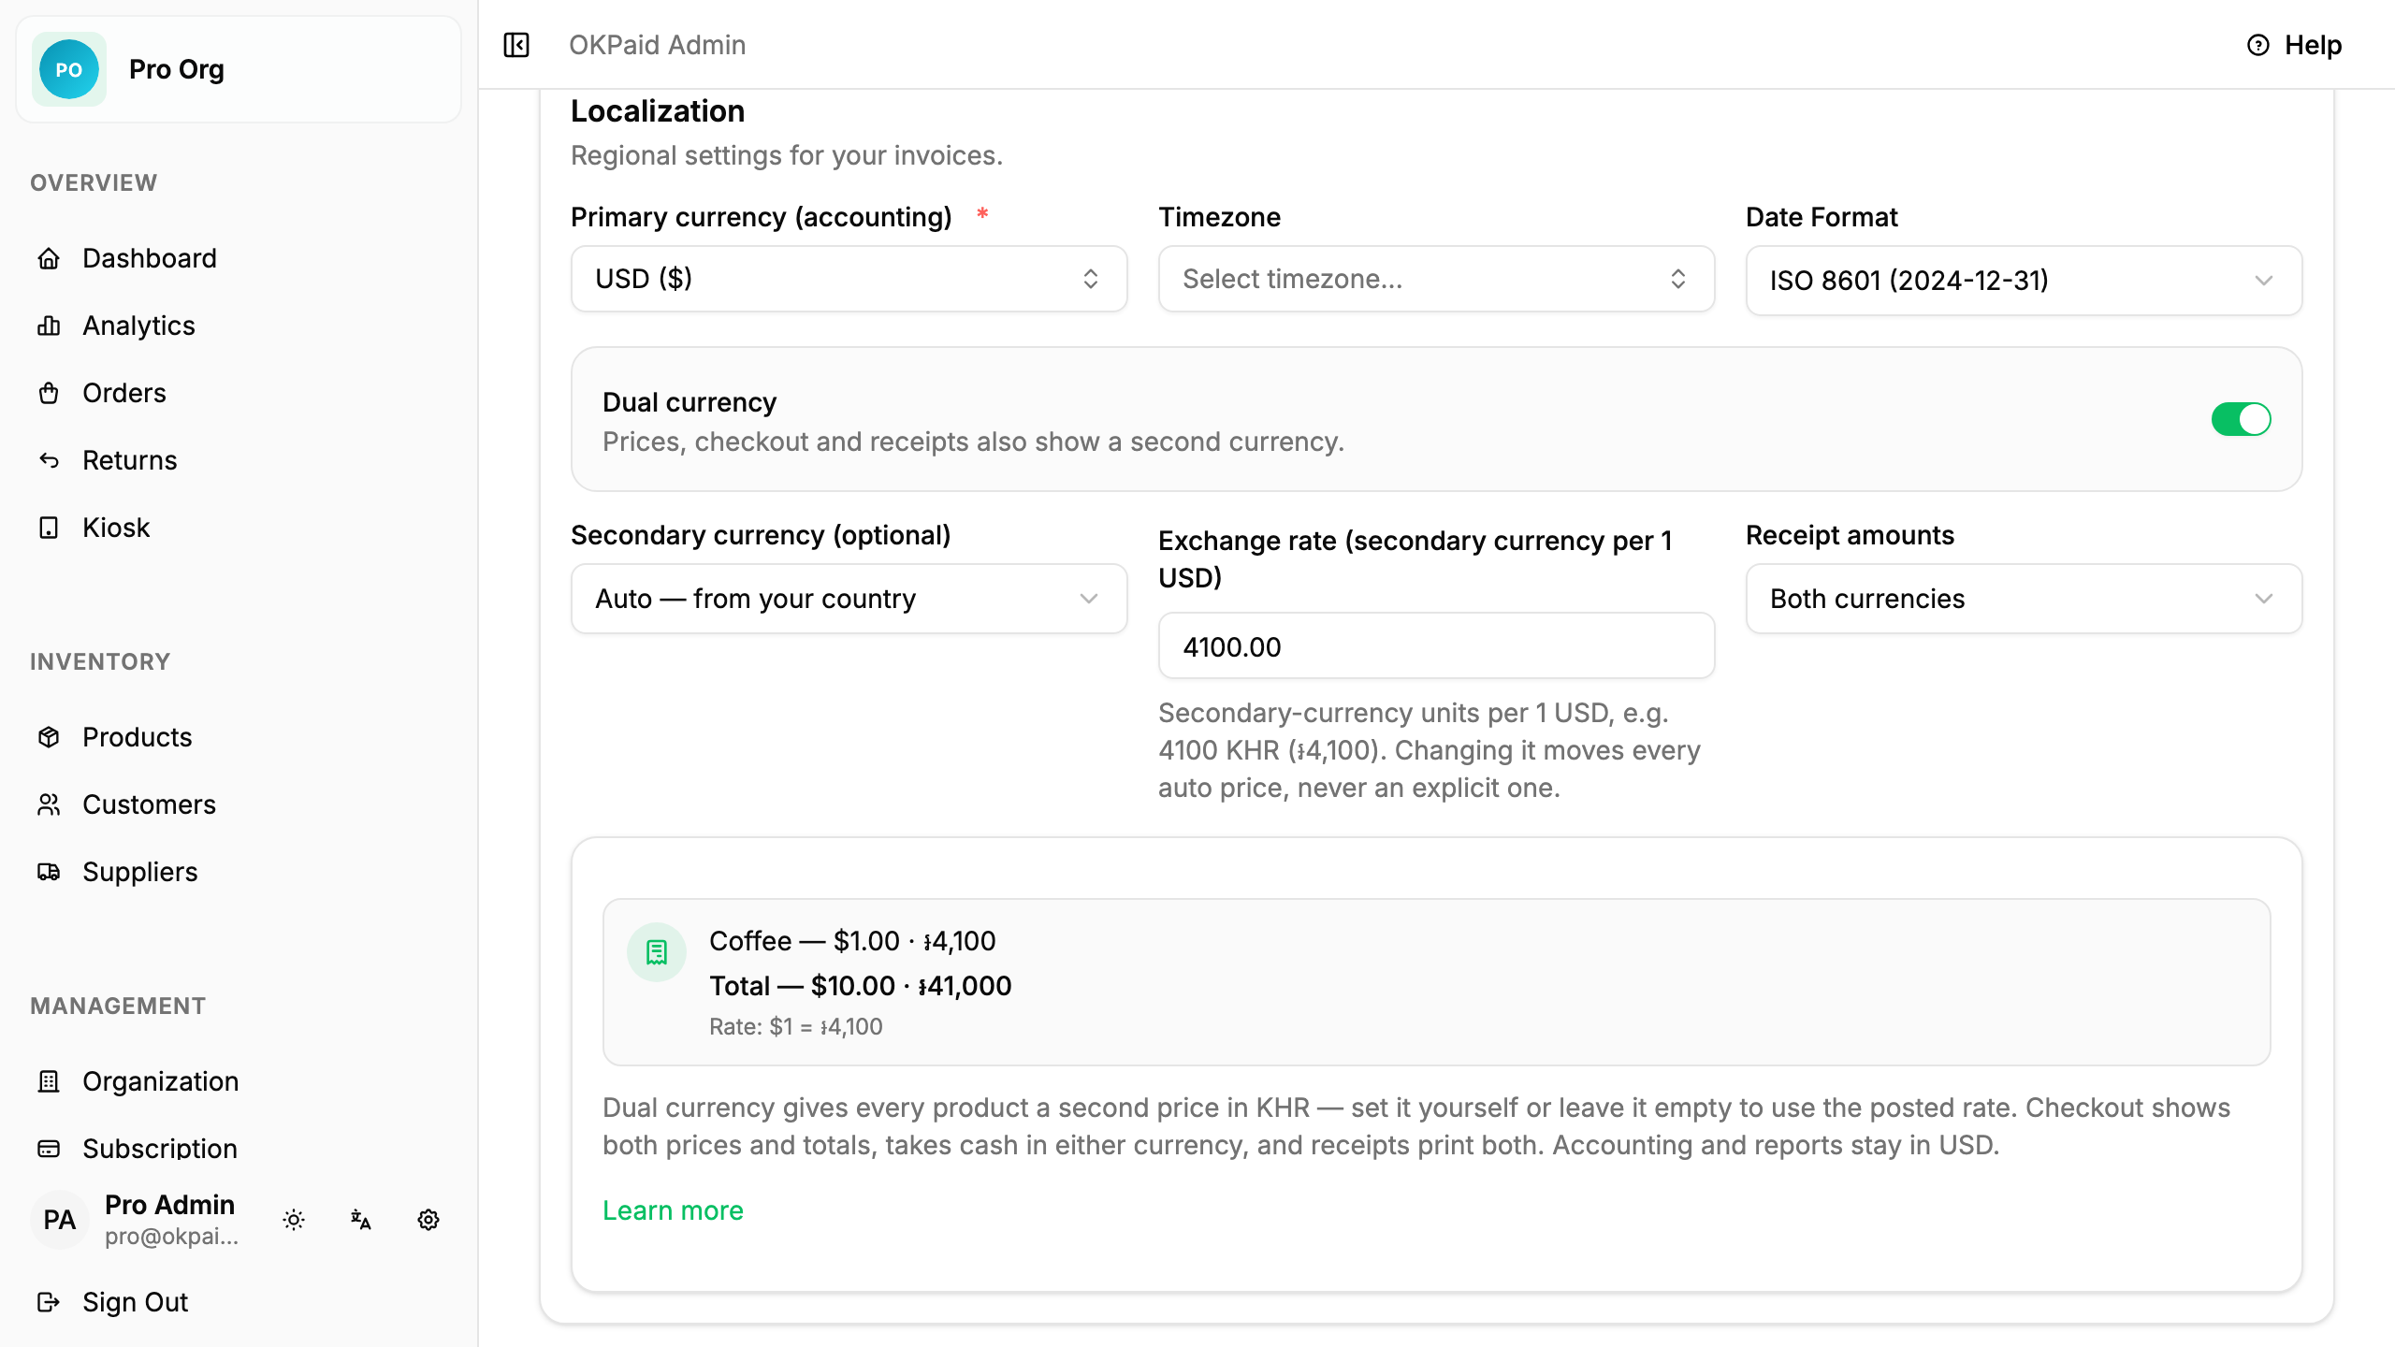
Task: Click the OKPaid Admin breadcrumb text
Action: (x=657, y=45)
